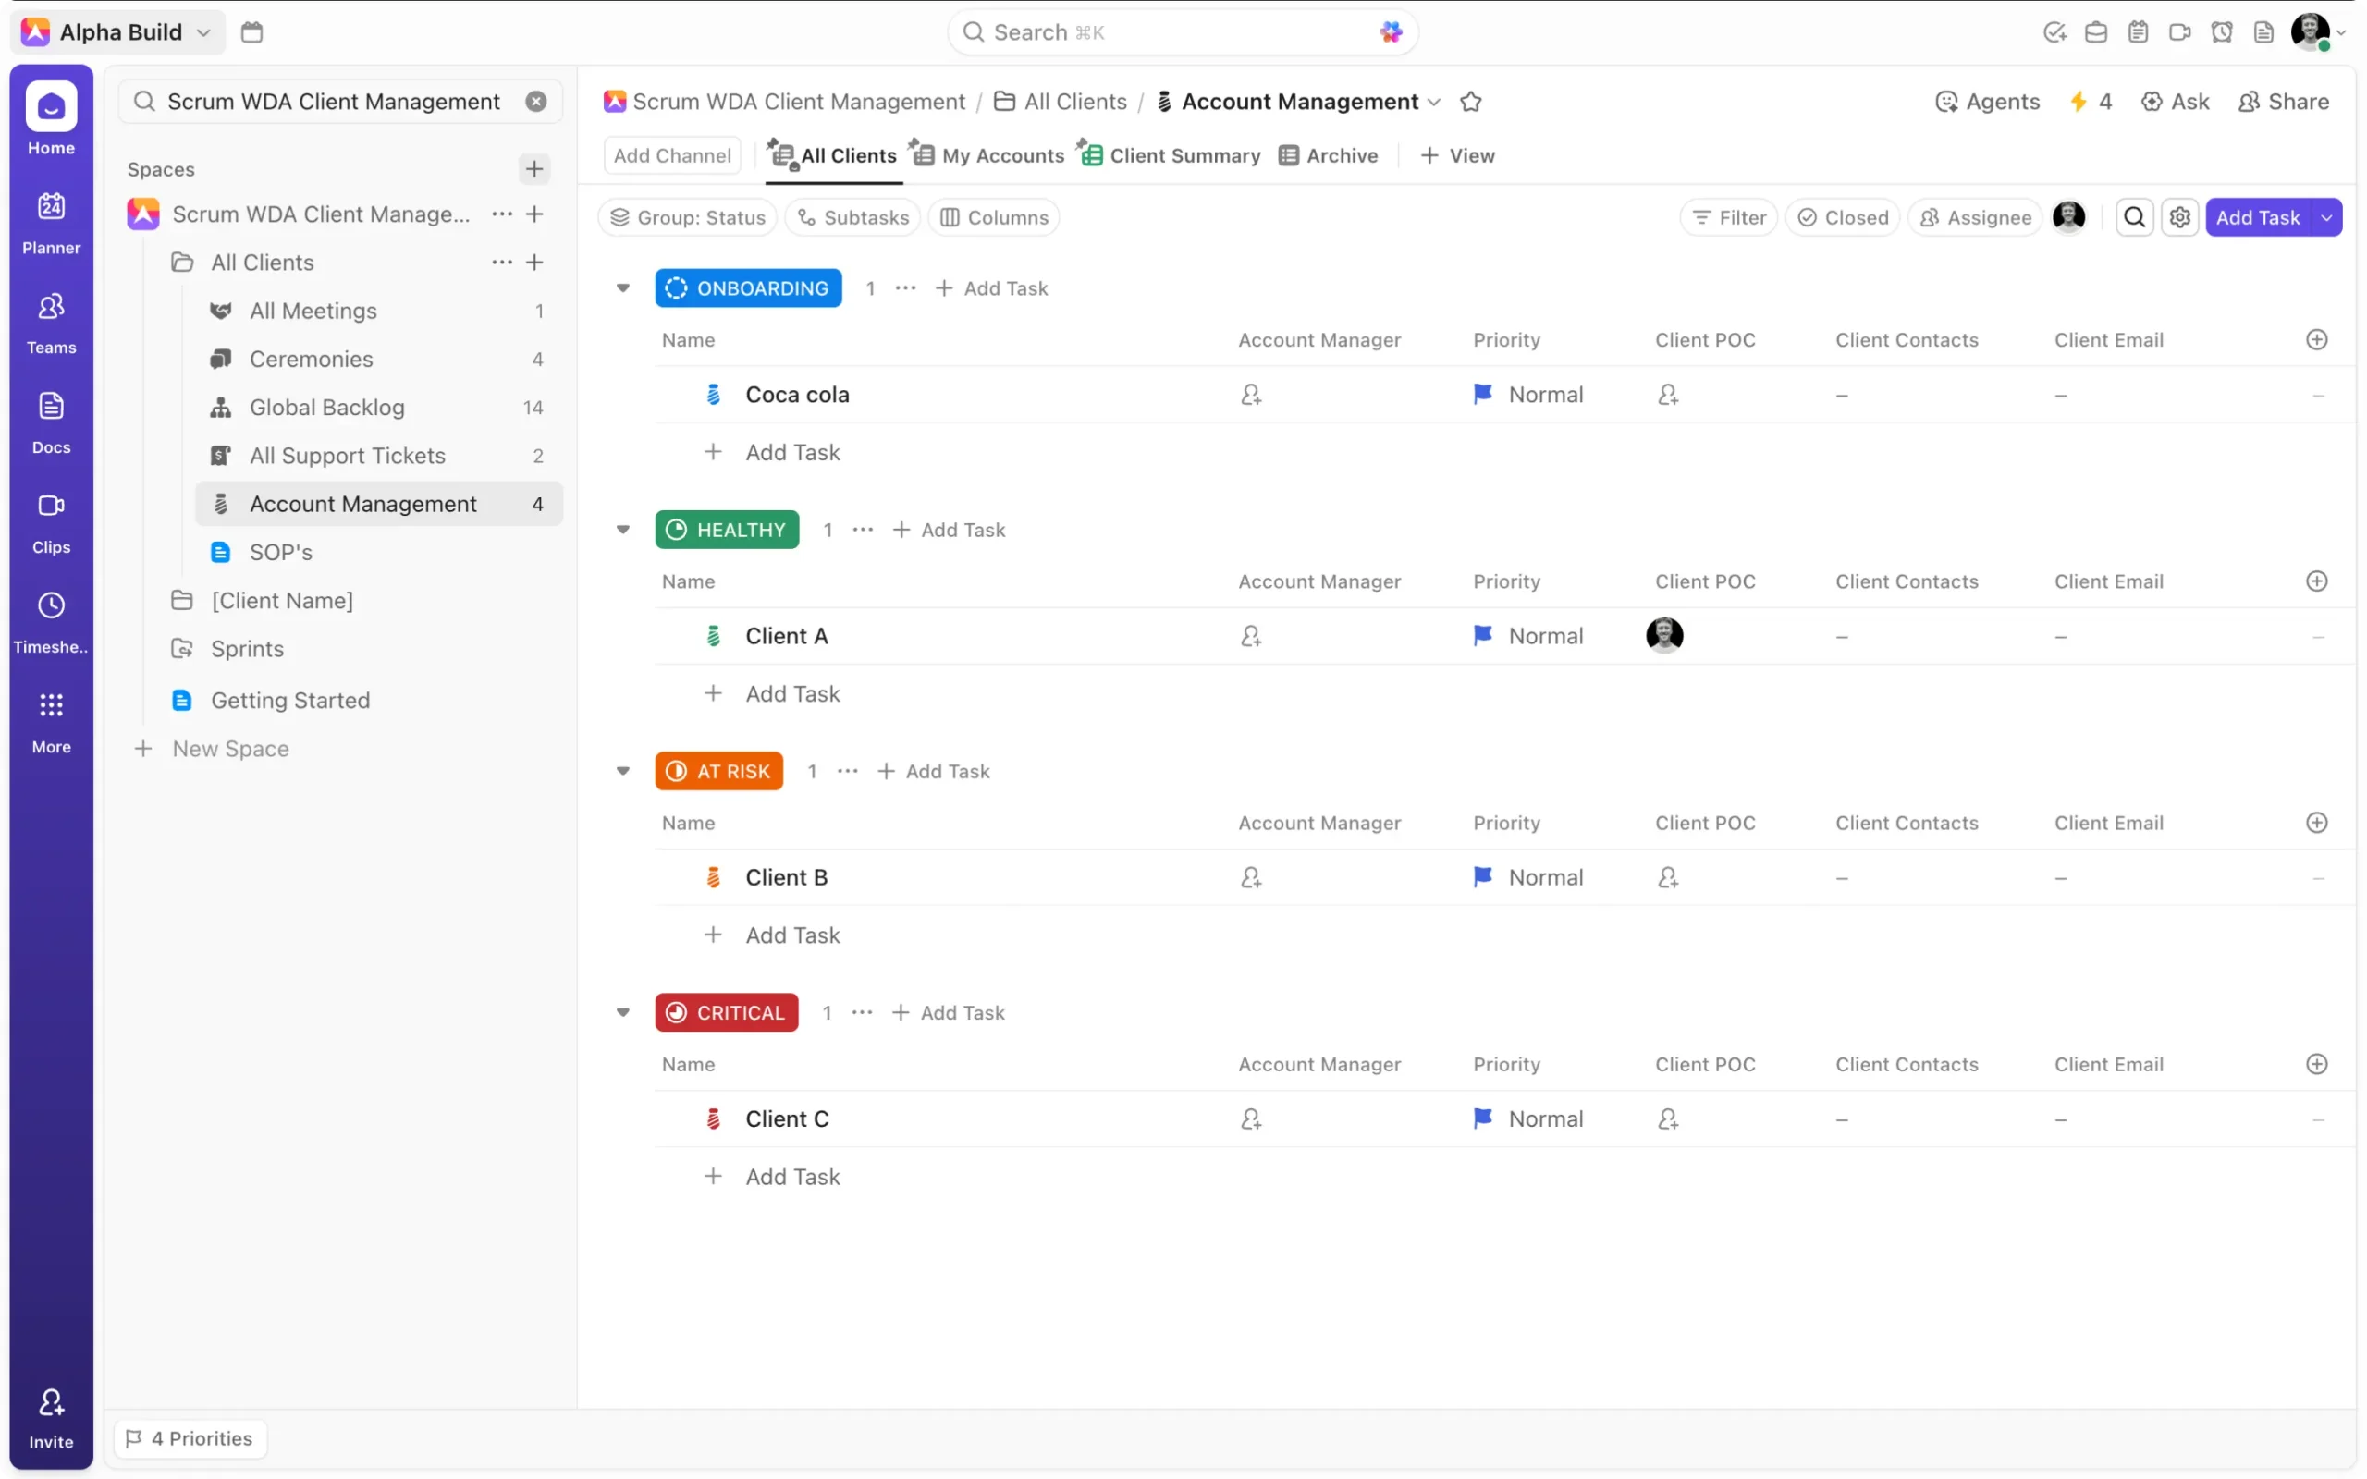The image size is (2367, 1479).
Task: Collapse the CRITICAL status group
Action: tap(623, 1012)
